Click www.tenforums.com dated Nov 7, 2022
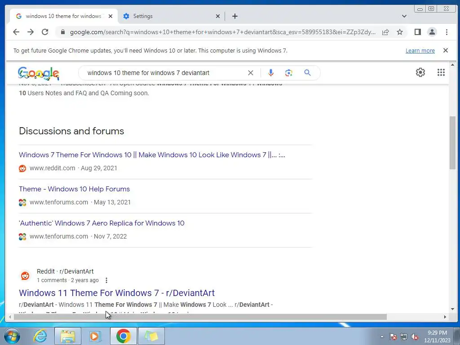The image size is (460, 345). [59, 236]
